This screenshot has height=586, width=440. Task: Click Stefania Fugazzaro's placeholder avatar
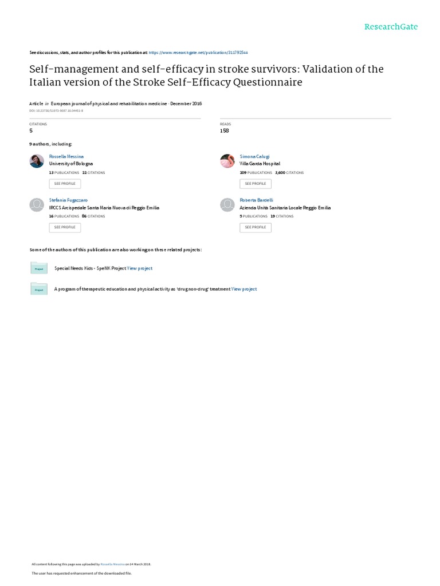pyautogui.click(x=37, y=205)
